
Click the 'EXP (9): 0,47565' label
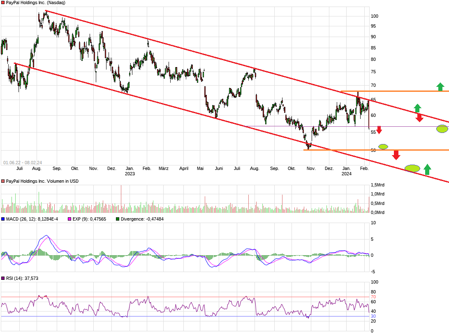(89, 219)
